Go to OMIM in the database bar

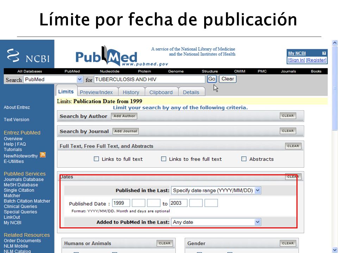point(240,71)
